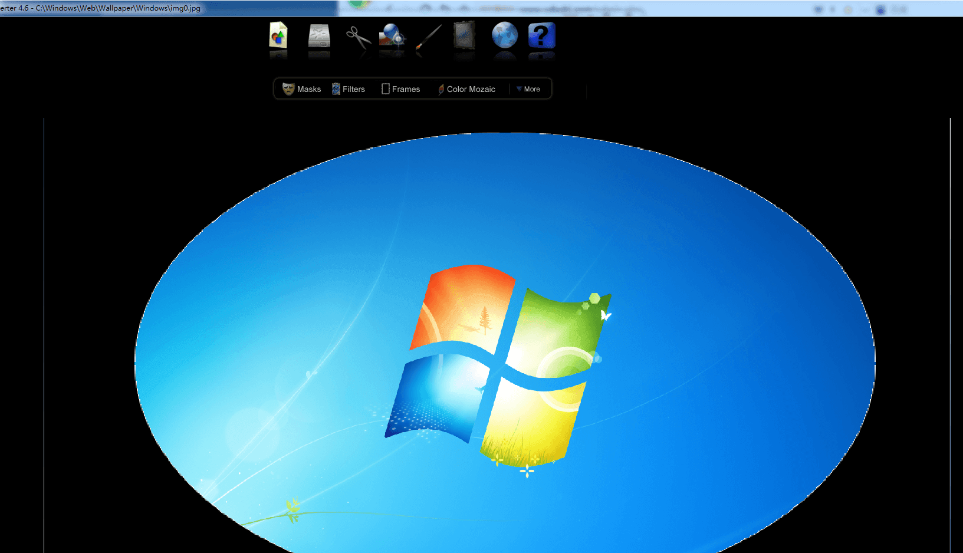
Task: Select the paintbrush tool icon
Action: tap(429, 37)
